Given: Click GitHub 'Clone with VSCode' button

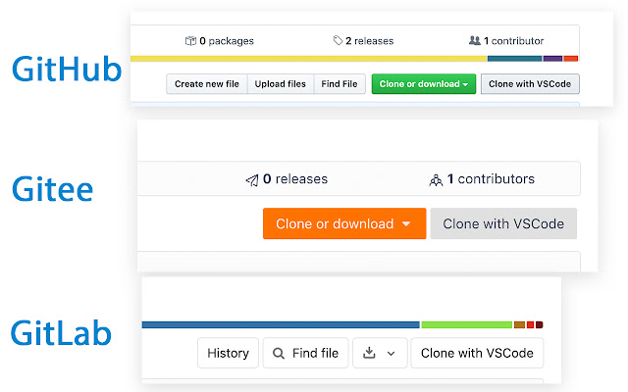Looking at the screenshot, I should click(x=530, y=84).
